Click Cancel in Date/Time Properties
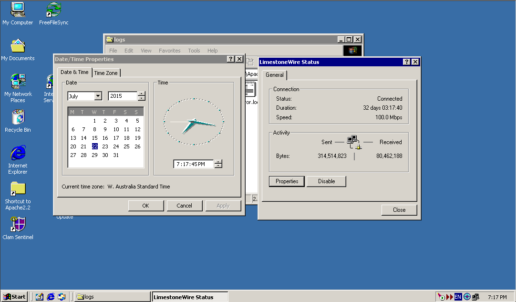Viewport: 516px width, 302px height. [x=184, y=206]
